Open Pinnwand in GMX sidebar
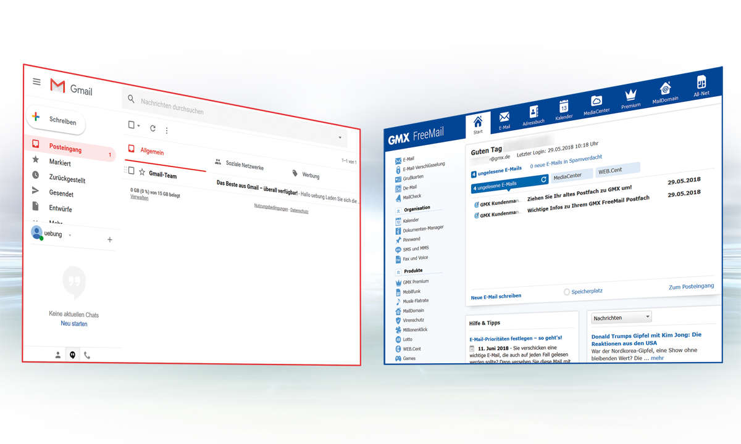The width and height of the screenshot is (741, 444). click(408, 239)
